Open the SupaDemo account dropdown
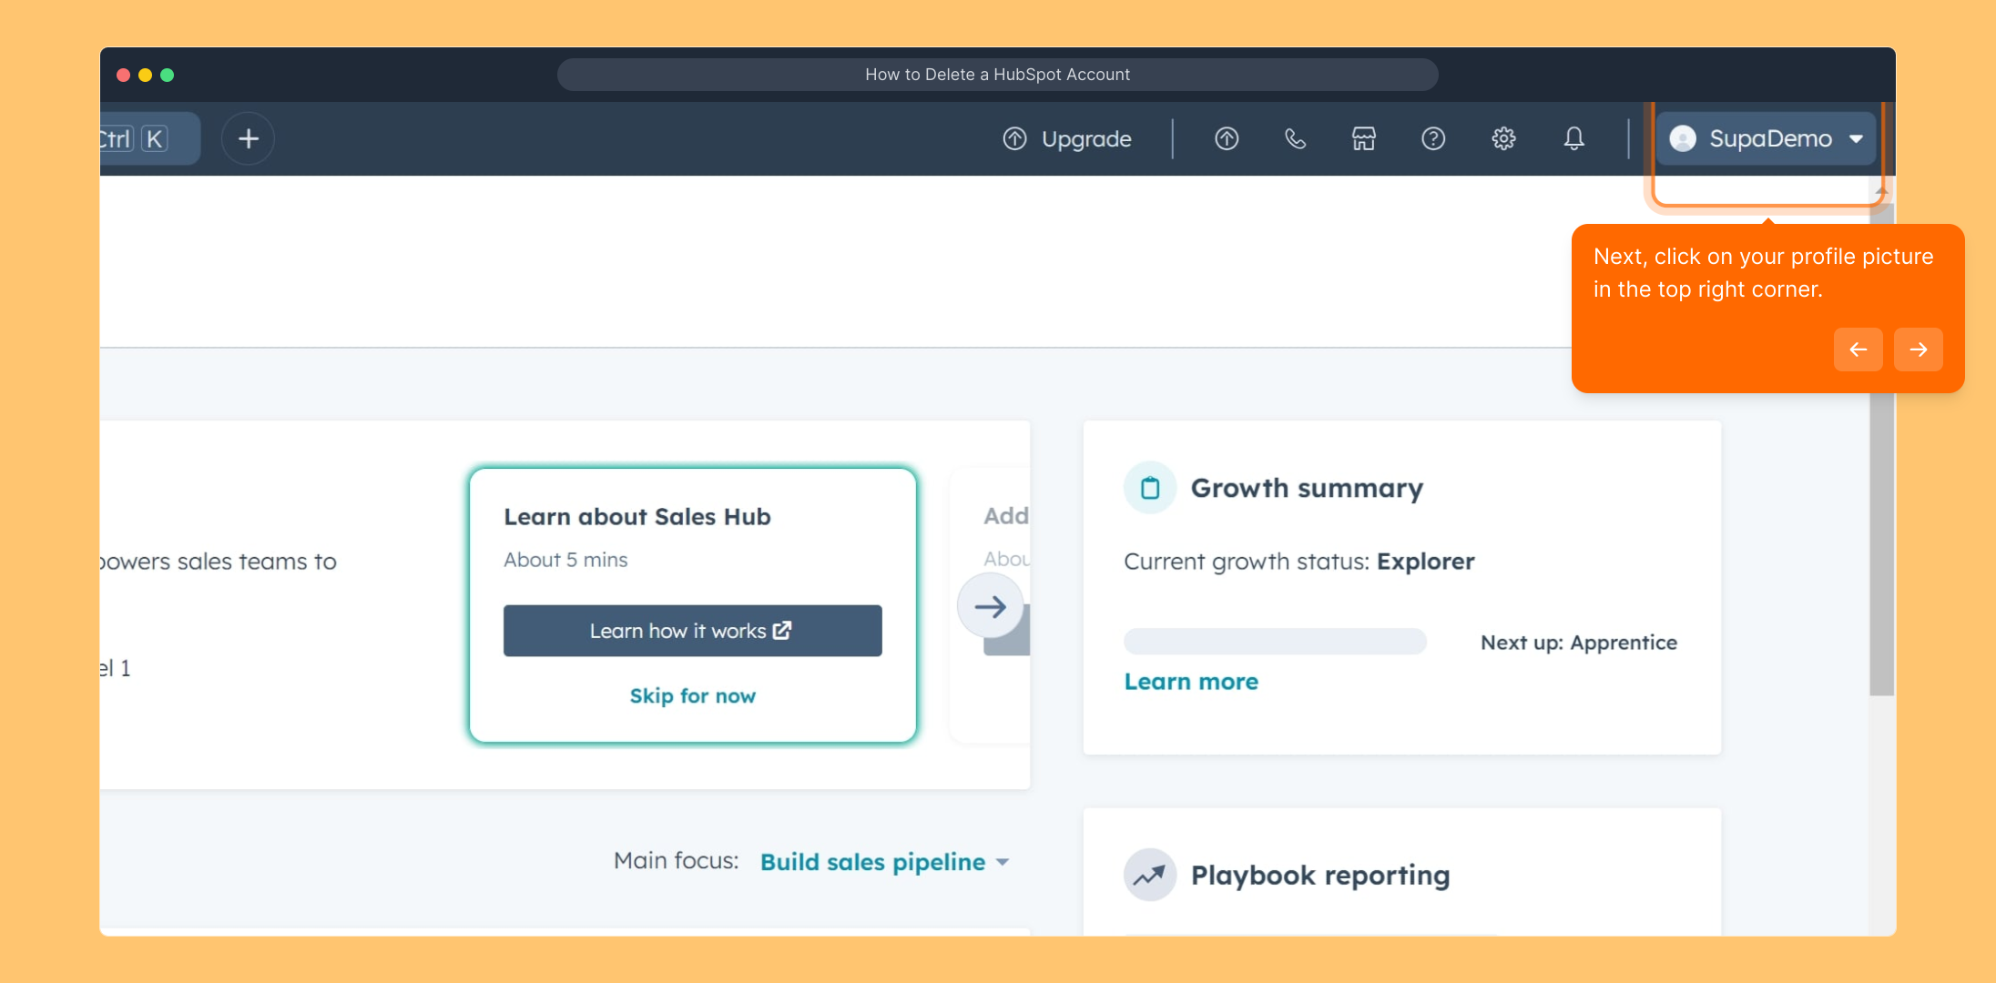 (x=1767, y=138)
